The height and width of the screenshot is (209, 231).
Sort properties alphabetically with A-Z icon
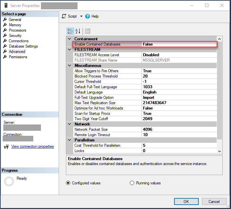(x=78, y=31)
